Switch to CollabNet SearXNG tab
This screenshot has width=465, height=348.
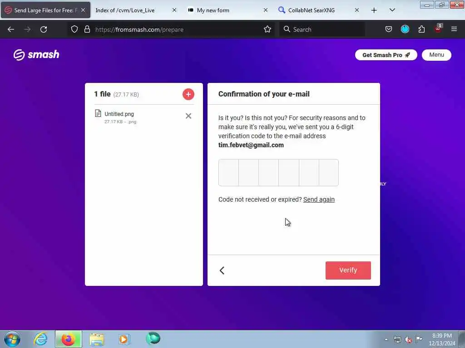[312, 10]
